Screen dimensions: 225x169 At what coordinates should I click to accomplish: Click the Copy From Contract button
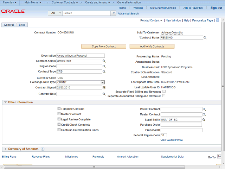click(104, 46)
